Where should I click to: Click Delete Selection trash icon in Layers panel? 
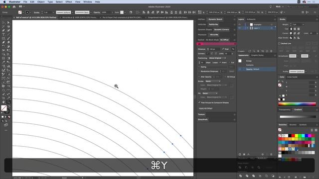tap(271, 51)
